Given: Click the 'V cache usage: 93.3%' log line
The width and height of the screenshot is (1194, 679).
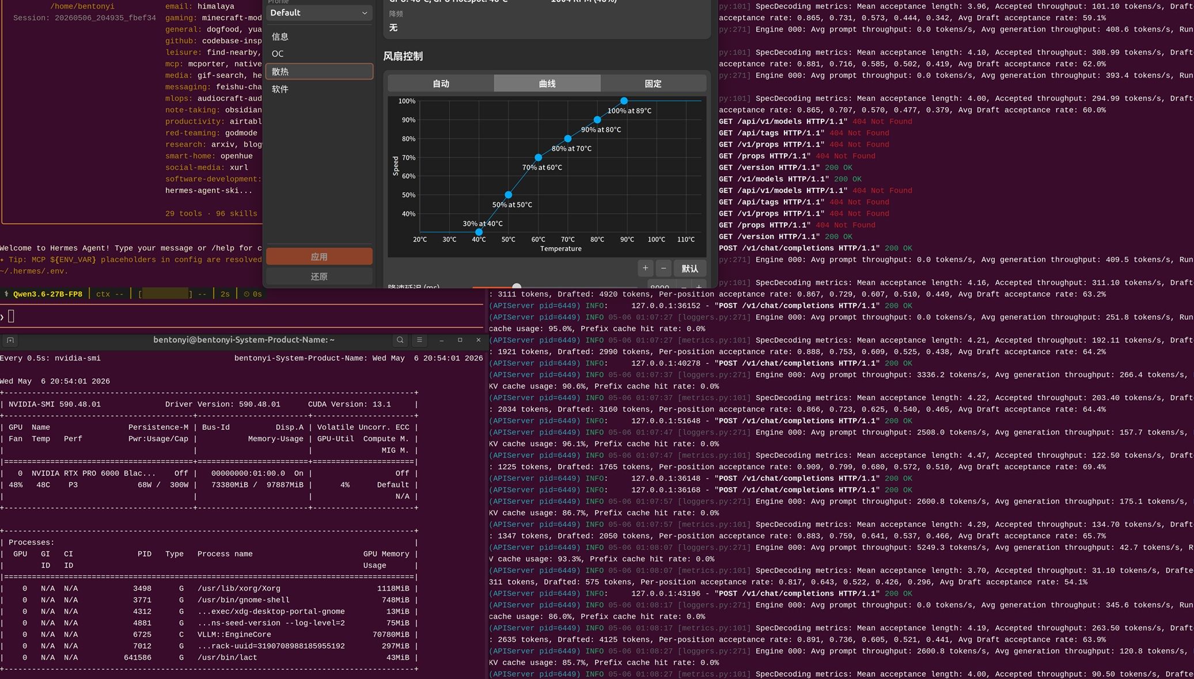Looking at the screenshot, I should (x=601, y=559).
